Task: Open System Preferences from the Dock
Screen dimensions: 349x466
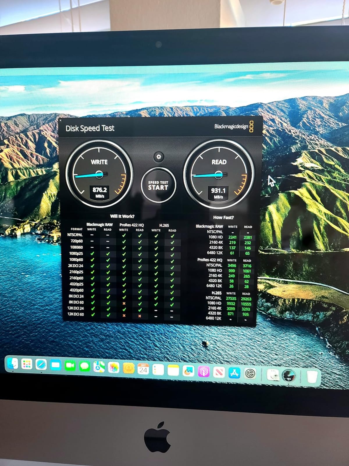Action: point(250,374)
